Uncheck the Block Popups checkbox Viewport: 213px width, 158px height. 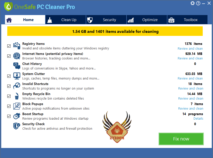[x=9, y=106]
